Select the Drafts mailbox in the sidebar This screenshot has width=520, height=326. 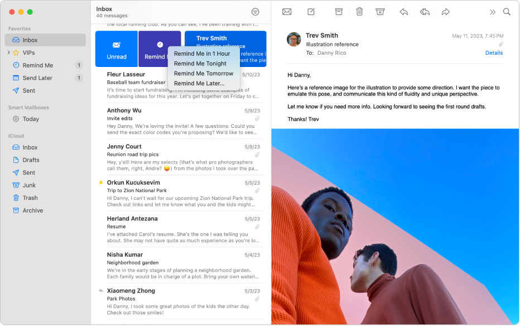[x=28, y=160]
